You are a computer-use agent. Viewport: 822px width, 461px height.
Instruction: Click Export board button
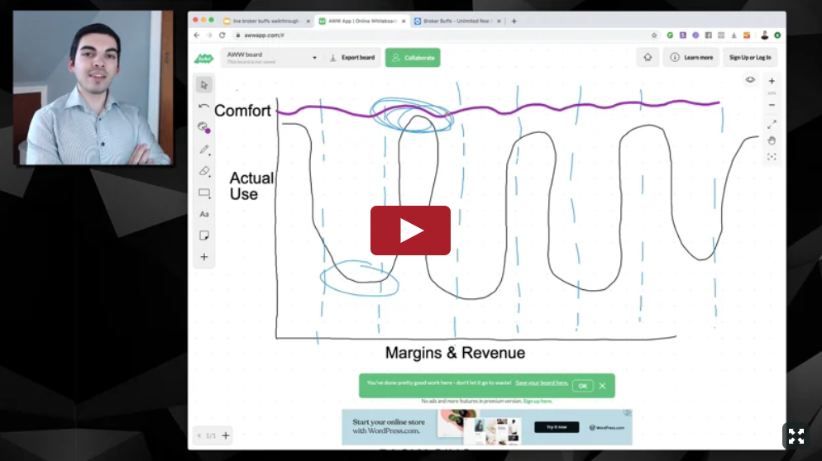click(352, 58)
